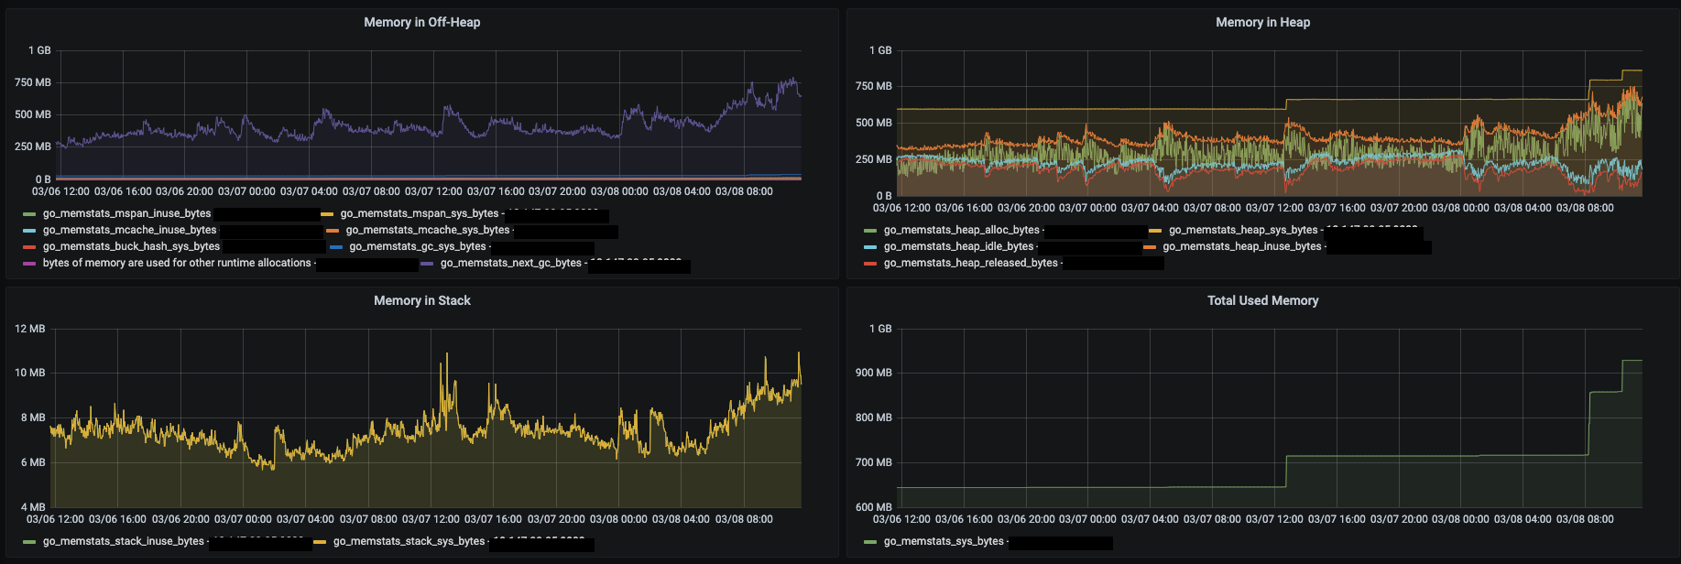Click the 12 MB axis label in Stack panel
The width and height of the screenshot is (1681, 564).
tap(30, 329)
